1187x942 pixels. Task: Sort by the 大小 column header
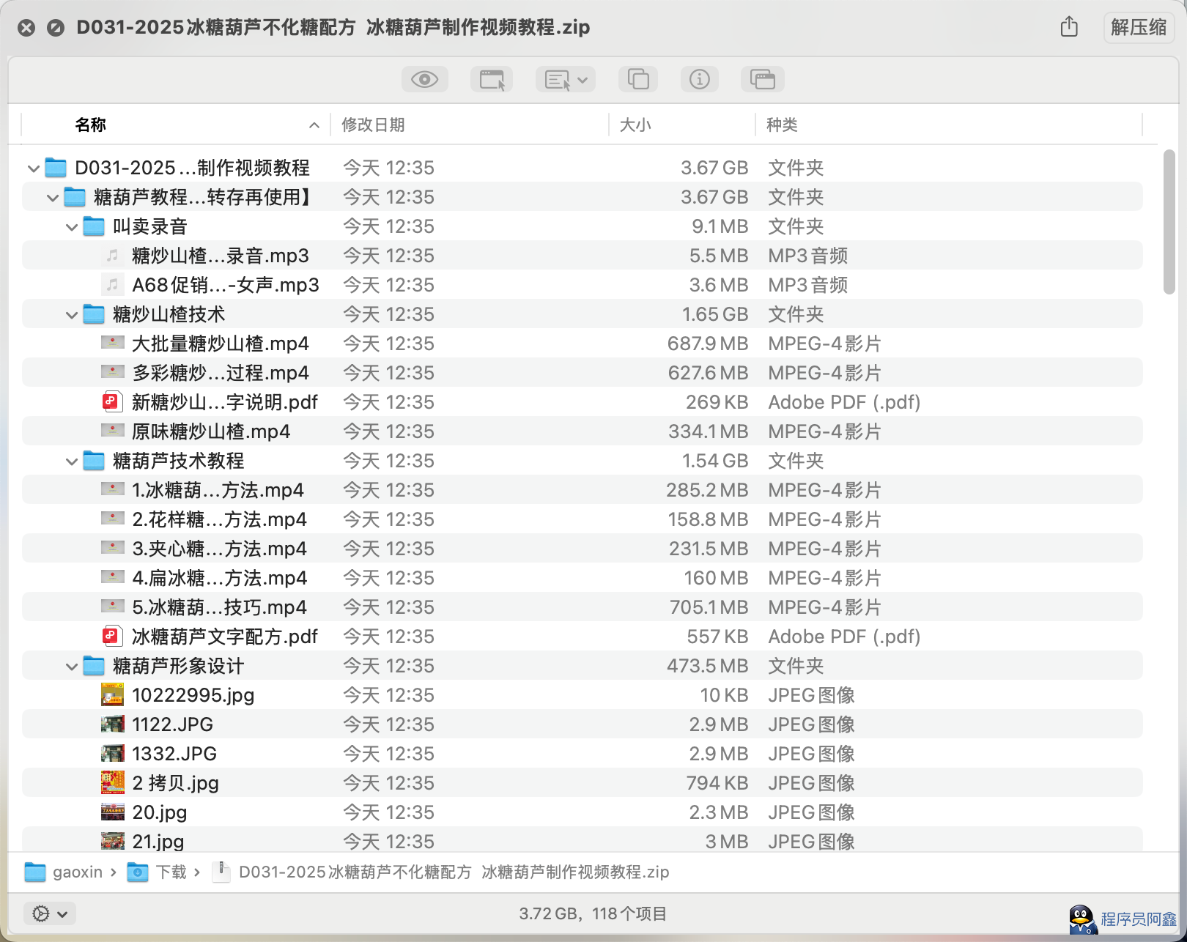[635, 125]
